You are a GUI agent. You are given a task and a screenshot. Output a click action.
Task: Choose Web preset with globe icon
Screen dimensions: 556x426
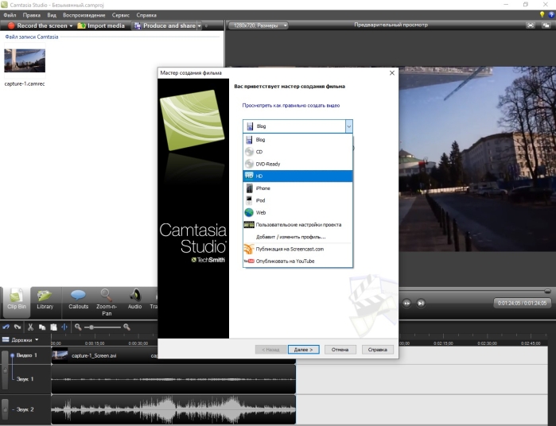297,212
